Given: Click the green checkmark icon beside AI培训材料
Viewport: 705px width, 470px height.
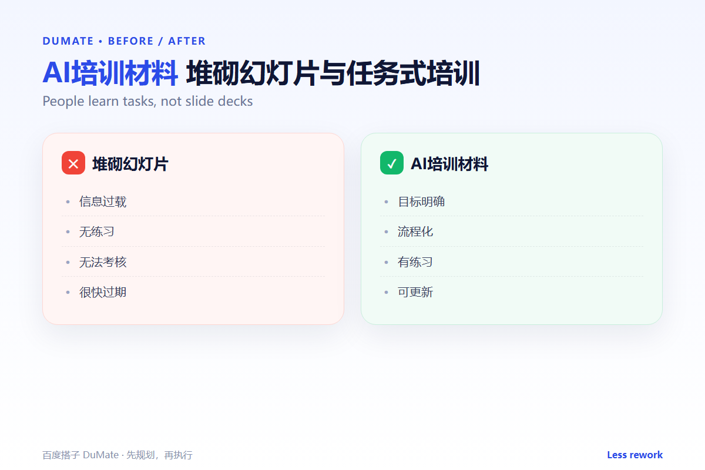Looking at the screenshot, I should click(x=392, y=163).
